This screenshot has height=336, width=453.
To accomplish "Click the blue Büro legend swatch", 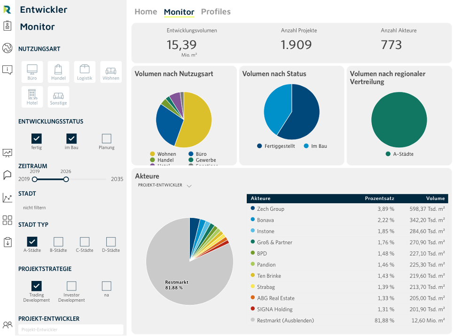I will [x=191, y=154].
